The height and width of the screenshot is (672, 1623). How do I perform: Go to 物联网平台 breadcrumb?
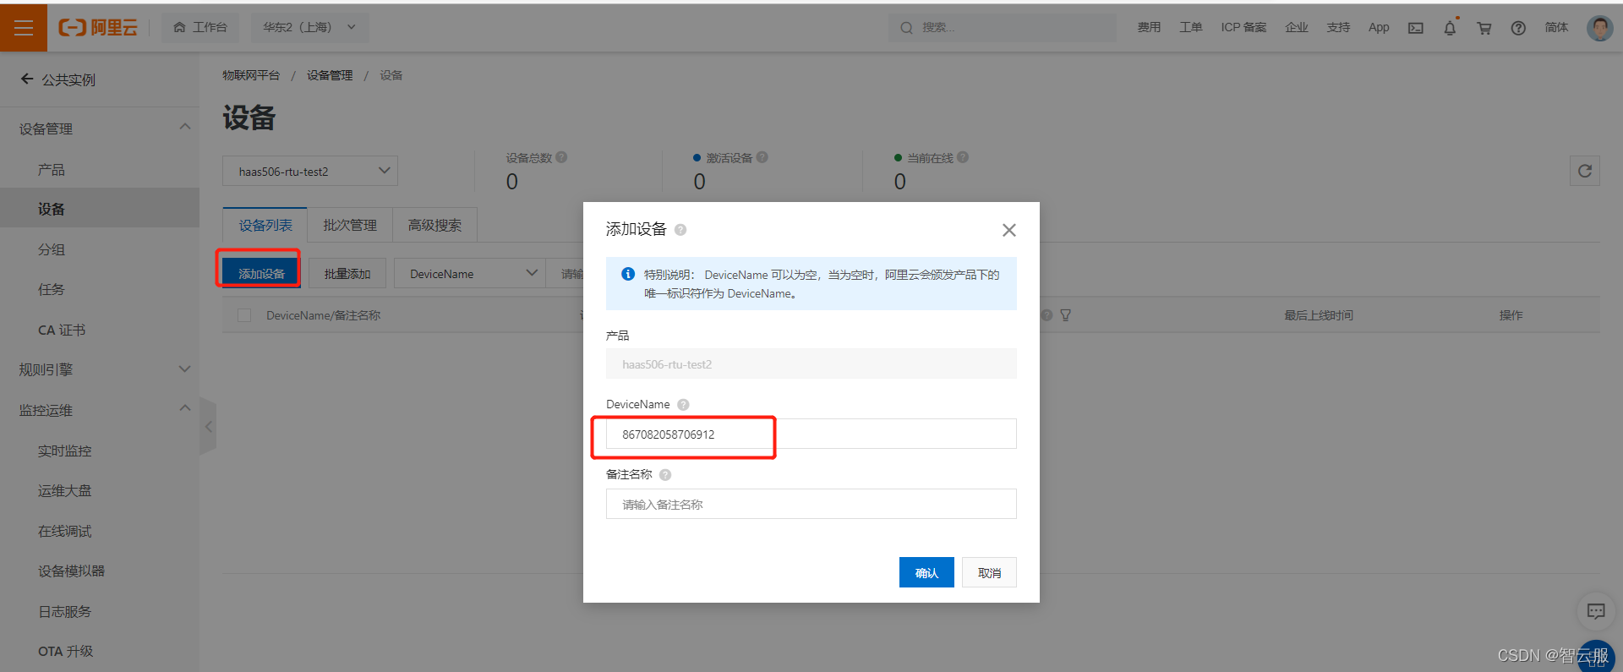(x=251, y=75)
